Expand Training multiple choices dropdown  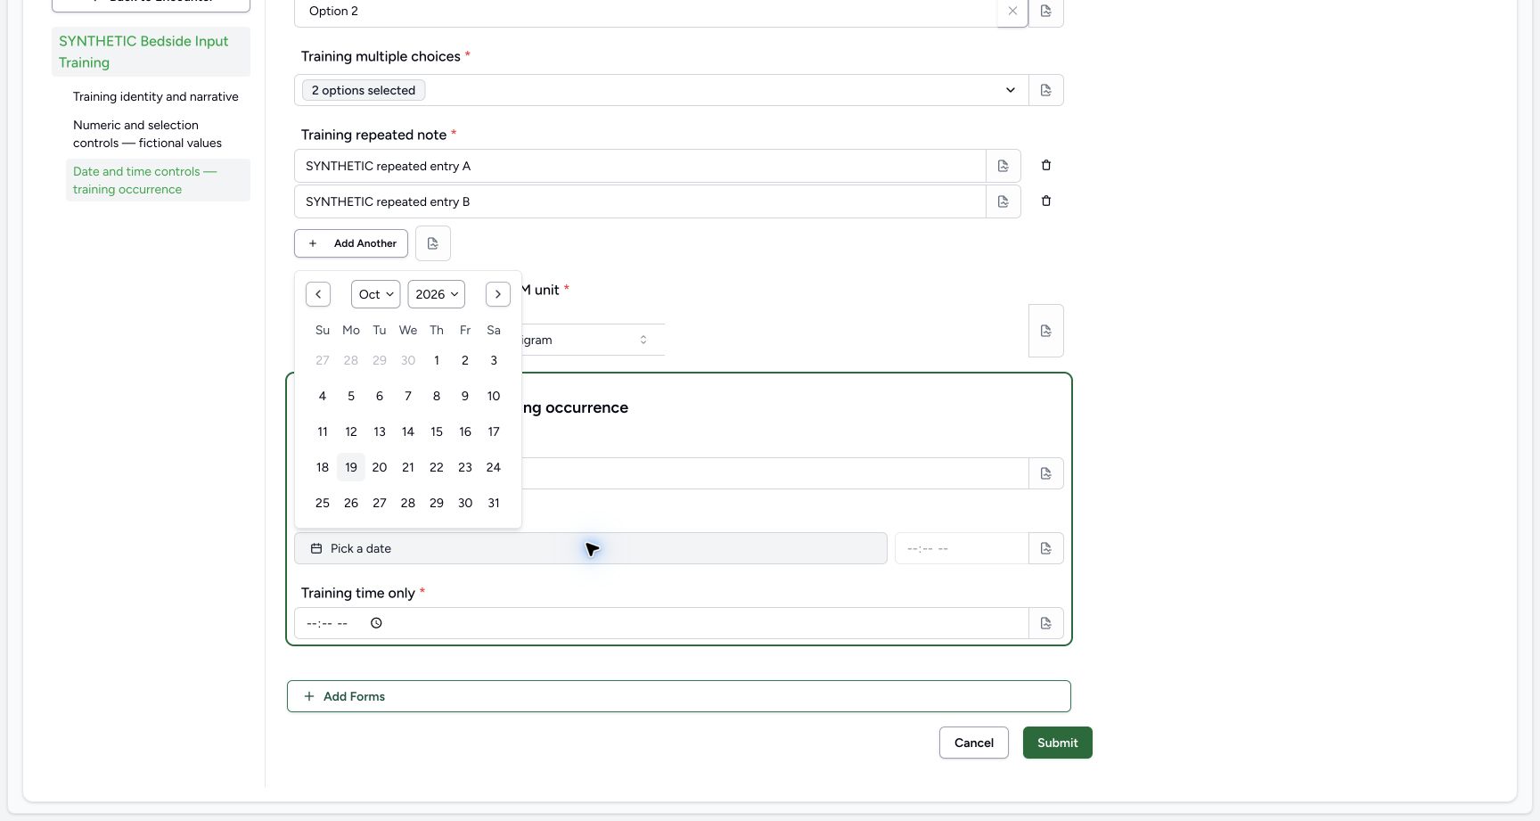pyautogui.click(x=1011, y=90)
